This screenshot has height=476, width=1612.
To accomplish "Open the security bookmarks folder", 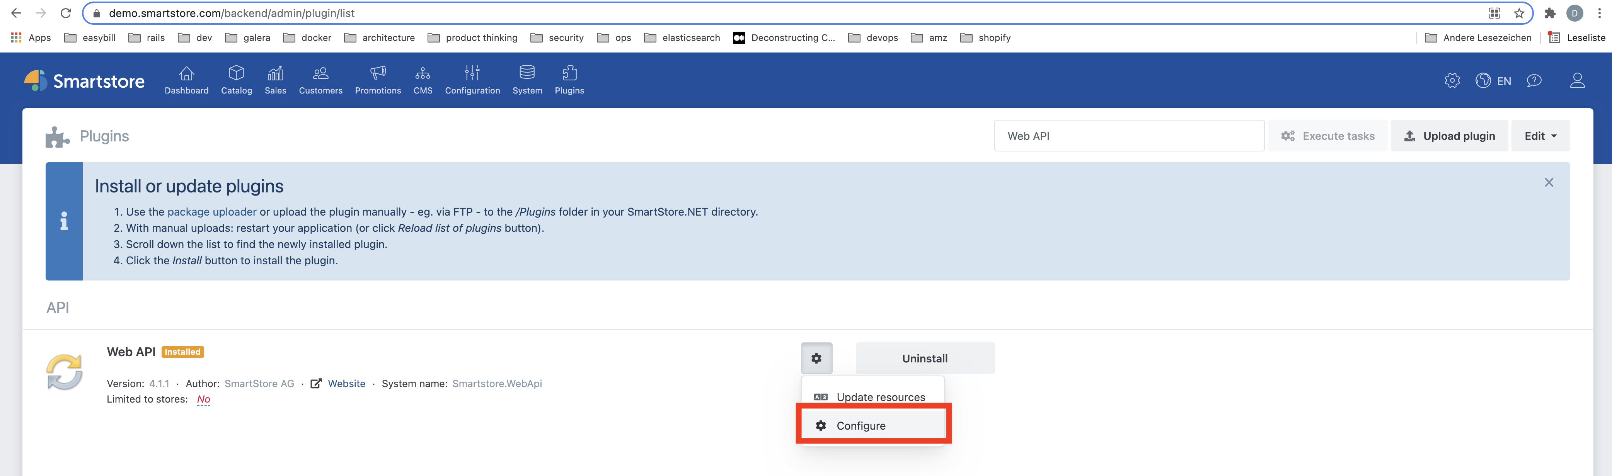I will [557, 37].
